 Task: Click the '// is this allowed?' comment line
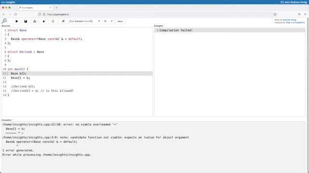coord(57,91)
